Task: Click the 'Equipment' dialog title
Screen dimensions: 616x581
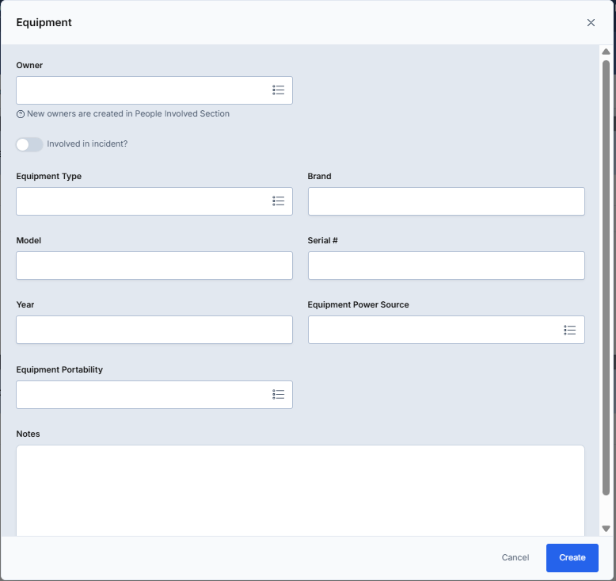Action: click(44, 23)
